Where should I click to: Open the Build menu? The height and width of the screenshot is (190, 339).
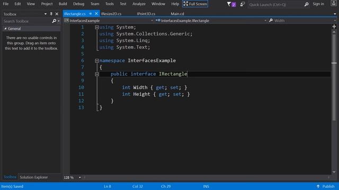click(x=63, y=4)
